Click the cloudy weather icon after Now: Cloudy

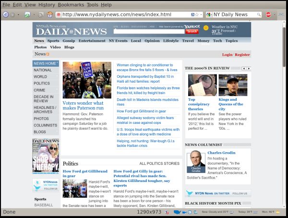pyautogui.click(x=232, y=212)
